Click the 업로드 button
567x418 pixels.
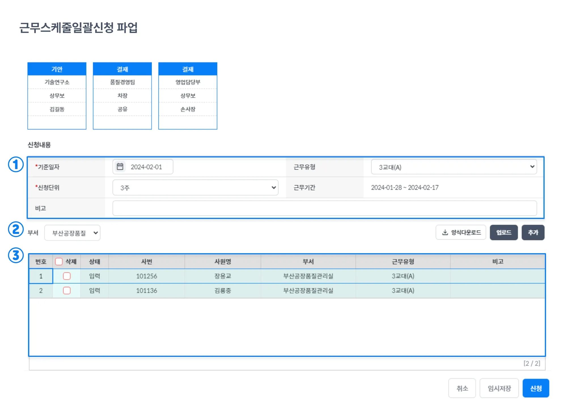(503, 233)
